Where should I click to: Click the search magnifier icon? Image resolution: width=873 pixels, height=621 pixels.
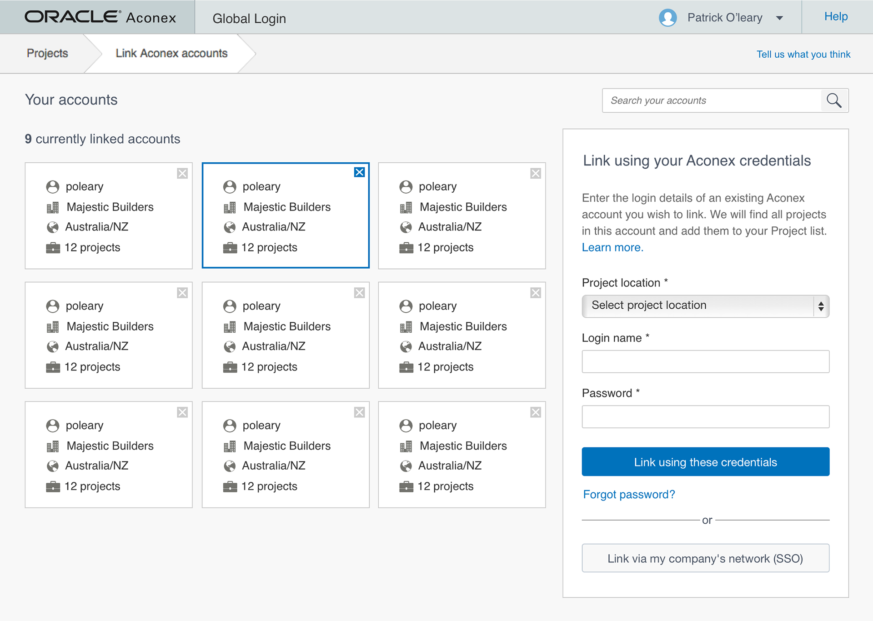(x=834, y=100)
